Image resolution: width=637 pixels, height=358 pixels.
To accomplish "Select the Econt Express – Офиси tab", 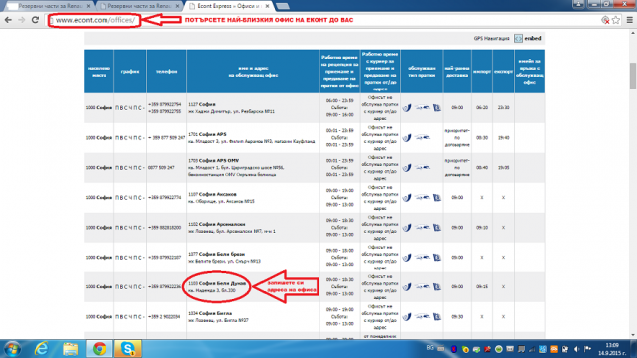I will click(x=230, y=6).
